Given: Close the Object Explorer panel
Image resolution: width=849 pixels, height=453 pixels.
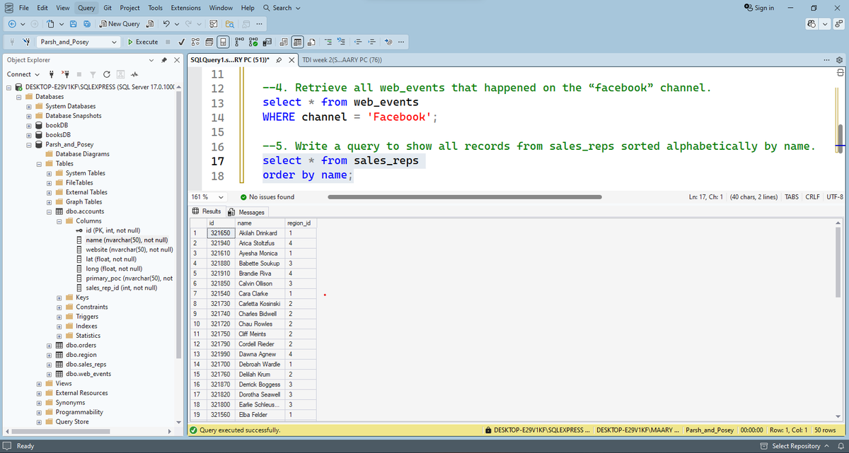Looking at the screenshot, I should click(x=177, y=60).
